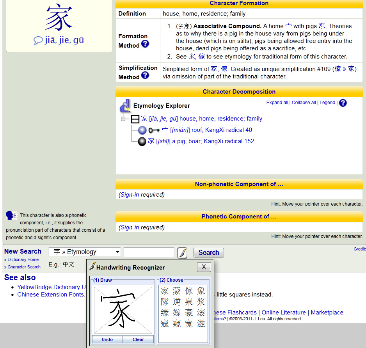Screen dimensions: 366x348
Task: Click the Legend help question-mark icon
Action: click(x=343, y=103)
